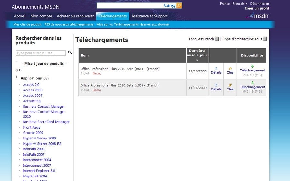Click the Mes clés de produit link

click(27, 24)
